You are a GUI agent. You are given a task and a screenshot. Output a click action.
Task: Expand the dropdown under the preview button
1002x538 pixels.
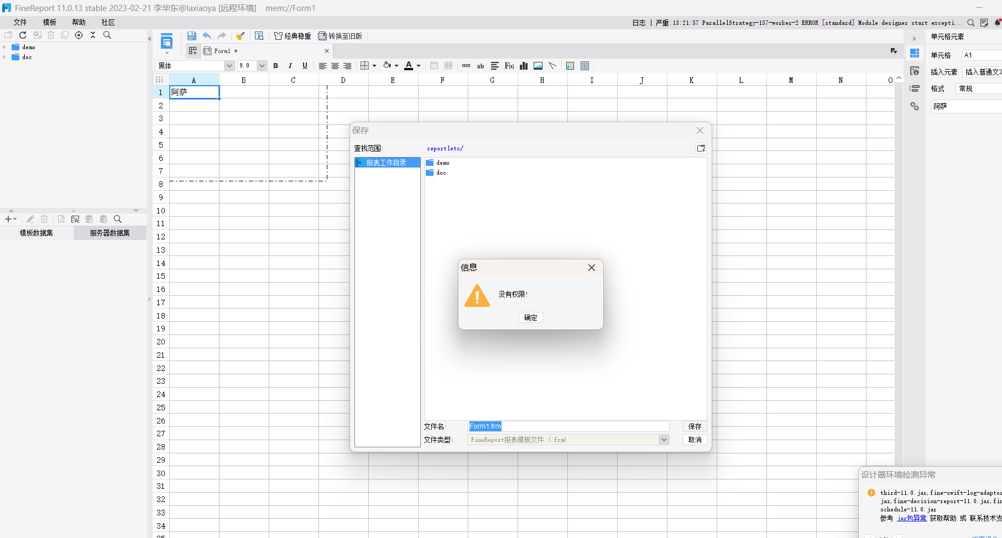tap(166, 53)
